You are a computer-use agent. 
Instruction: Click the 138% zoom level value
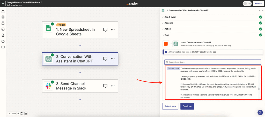click(14, 113)
